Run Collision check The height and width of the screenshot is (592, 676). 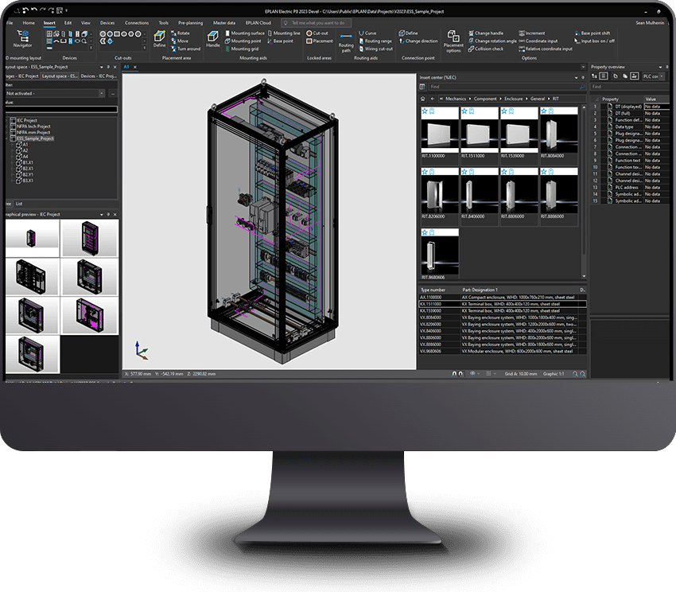(486, 49)
